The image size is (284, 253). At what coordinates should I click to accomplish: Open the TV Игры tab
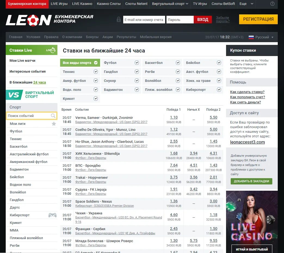pos(200,4)
